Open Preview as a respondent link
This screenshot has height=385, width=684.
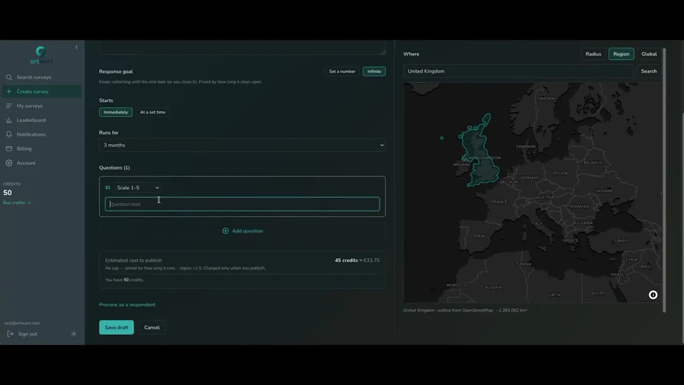[127, 305]
